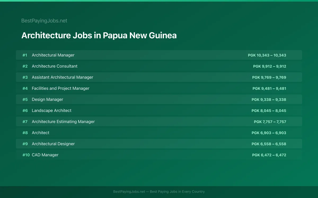Image resolution: width=318 pixels, height=198 pixels.
Task: Select the 'Architecture Jobs in Papua New Guinea' title
Action: pyautogui.click(x=99, y=35)
